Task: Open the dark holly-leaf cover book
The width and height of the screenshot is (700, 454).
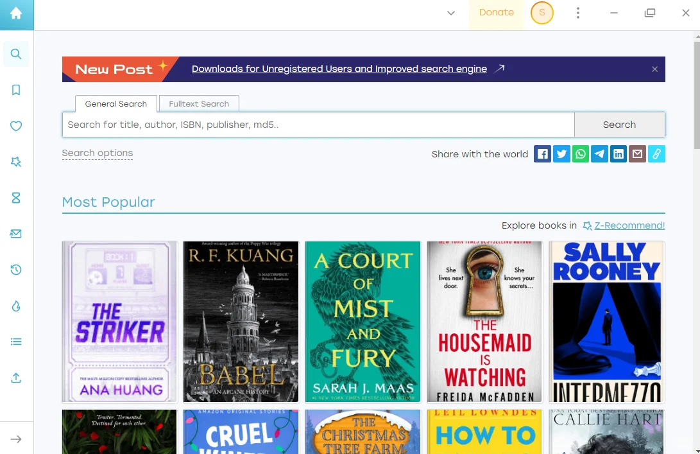Action: tap(119, 432)
